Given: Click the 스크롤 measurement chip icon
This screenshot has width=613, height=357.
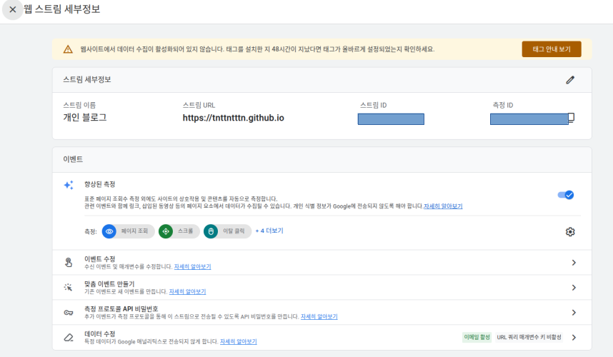Looking at the screenshot, I should [x=166, y=231].
